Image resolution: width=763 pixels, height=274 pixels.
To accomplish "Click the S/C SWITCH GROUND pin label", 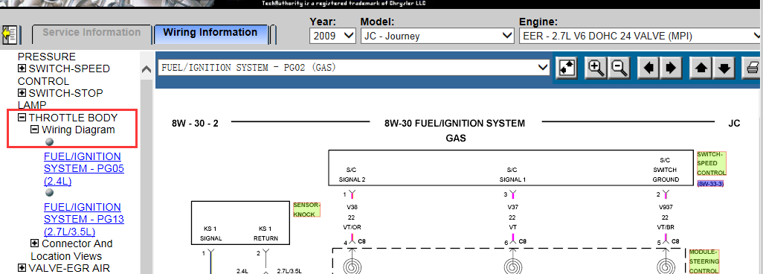I will [665, 170].
